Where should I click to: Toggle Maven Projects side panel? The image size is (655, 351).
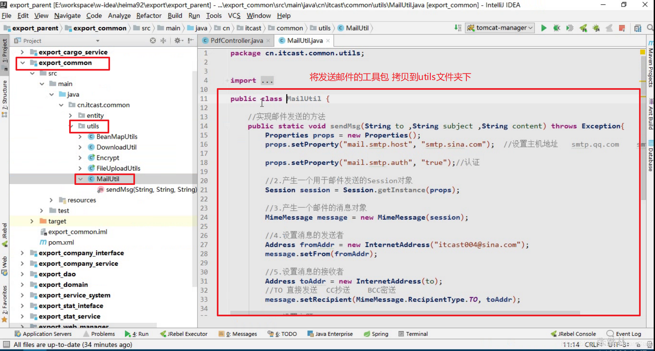(x=650, y=64)
